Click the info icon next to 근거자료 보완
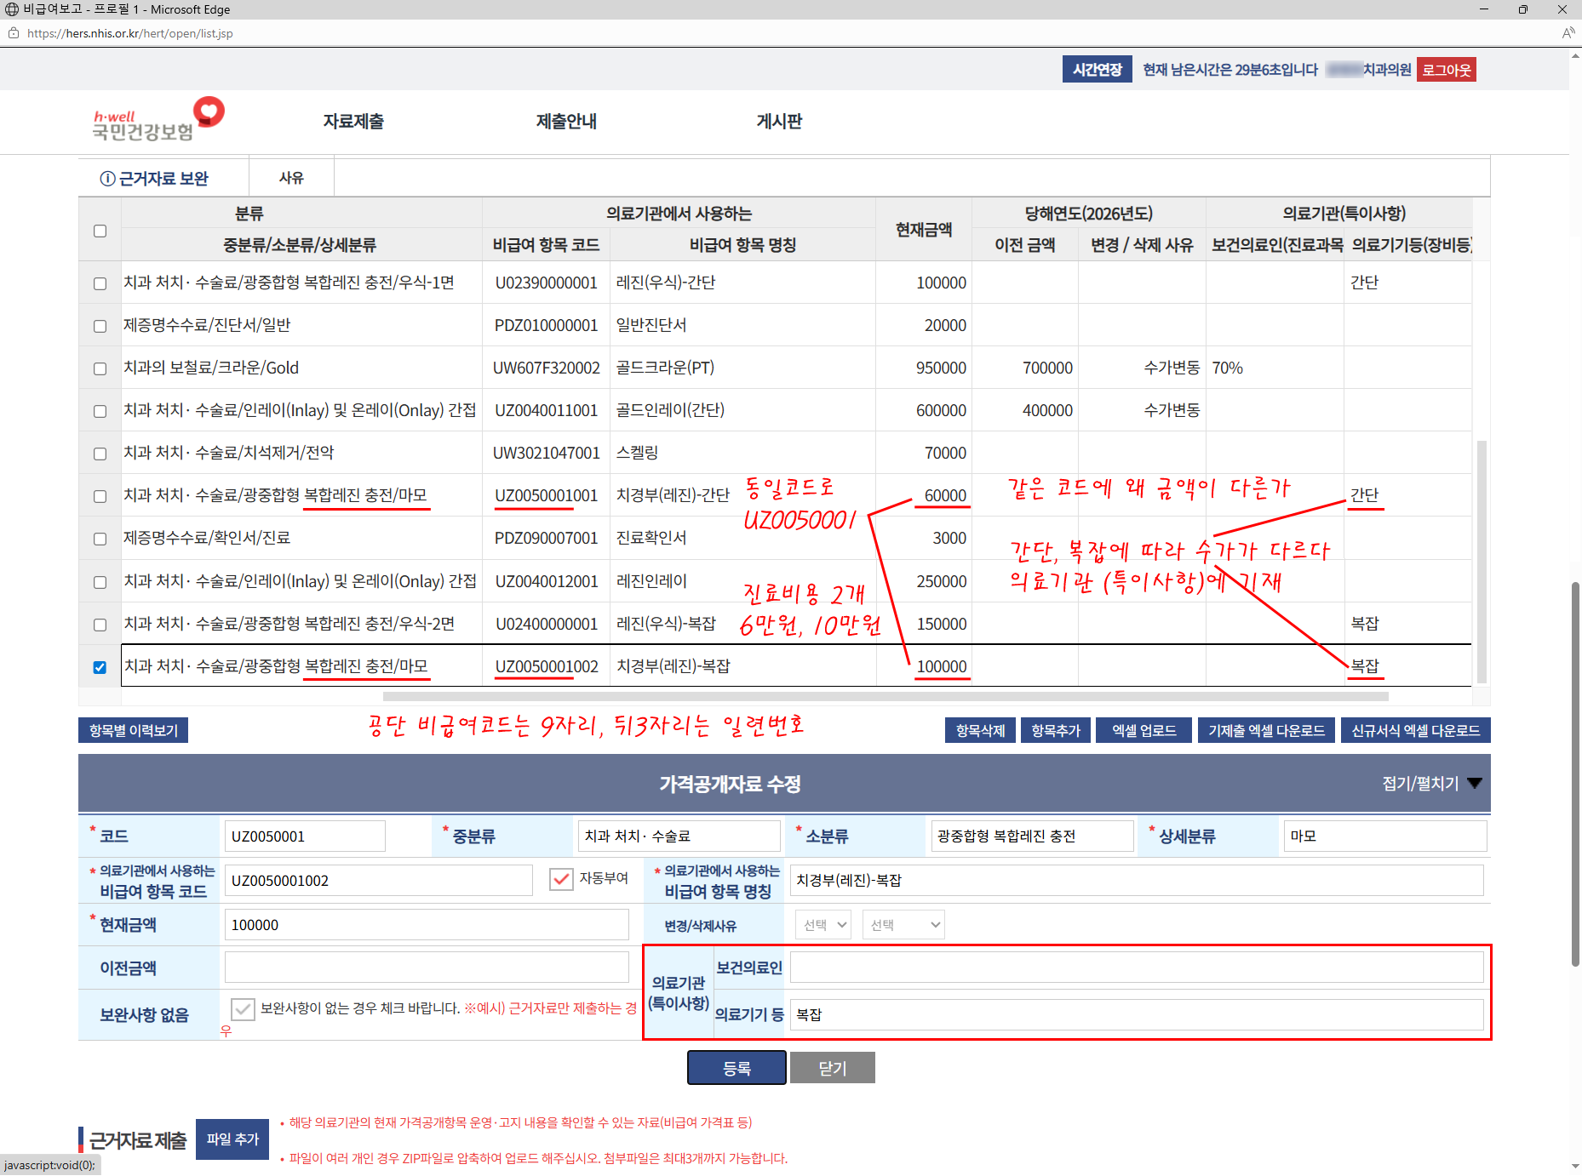 [x=107, y=179]
